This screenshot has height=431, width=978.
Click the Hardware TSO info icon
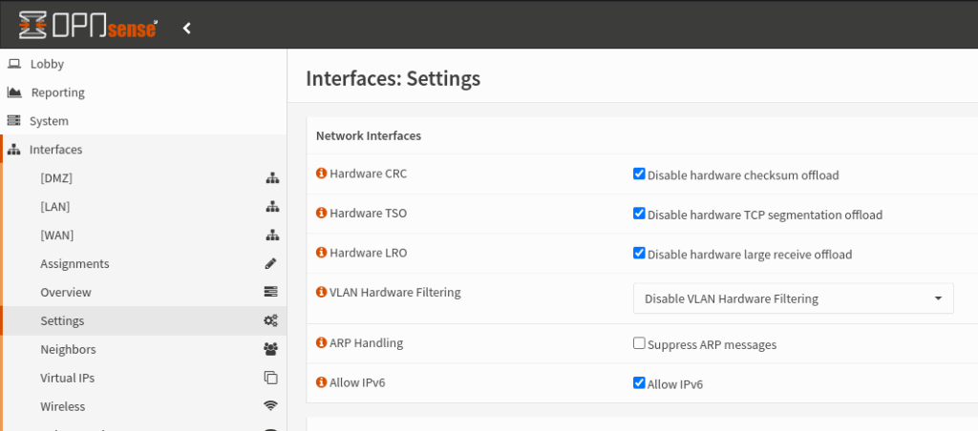321,213
